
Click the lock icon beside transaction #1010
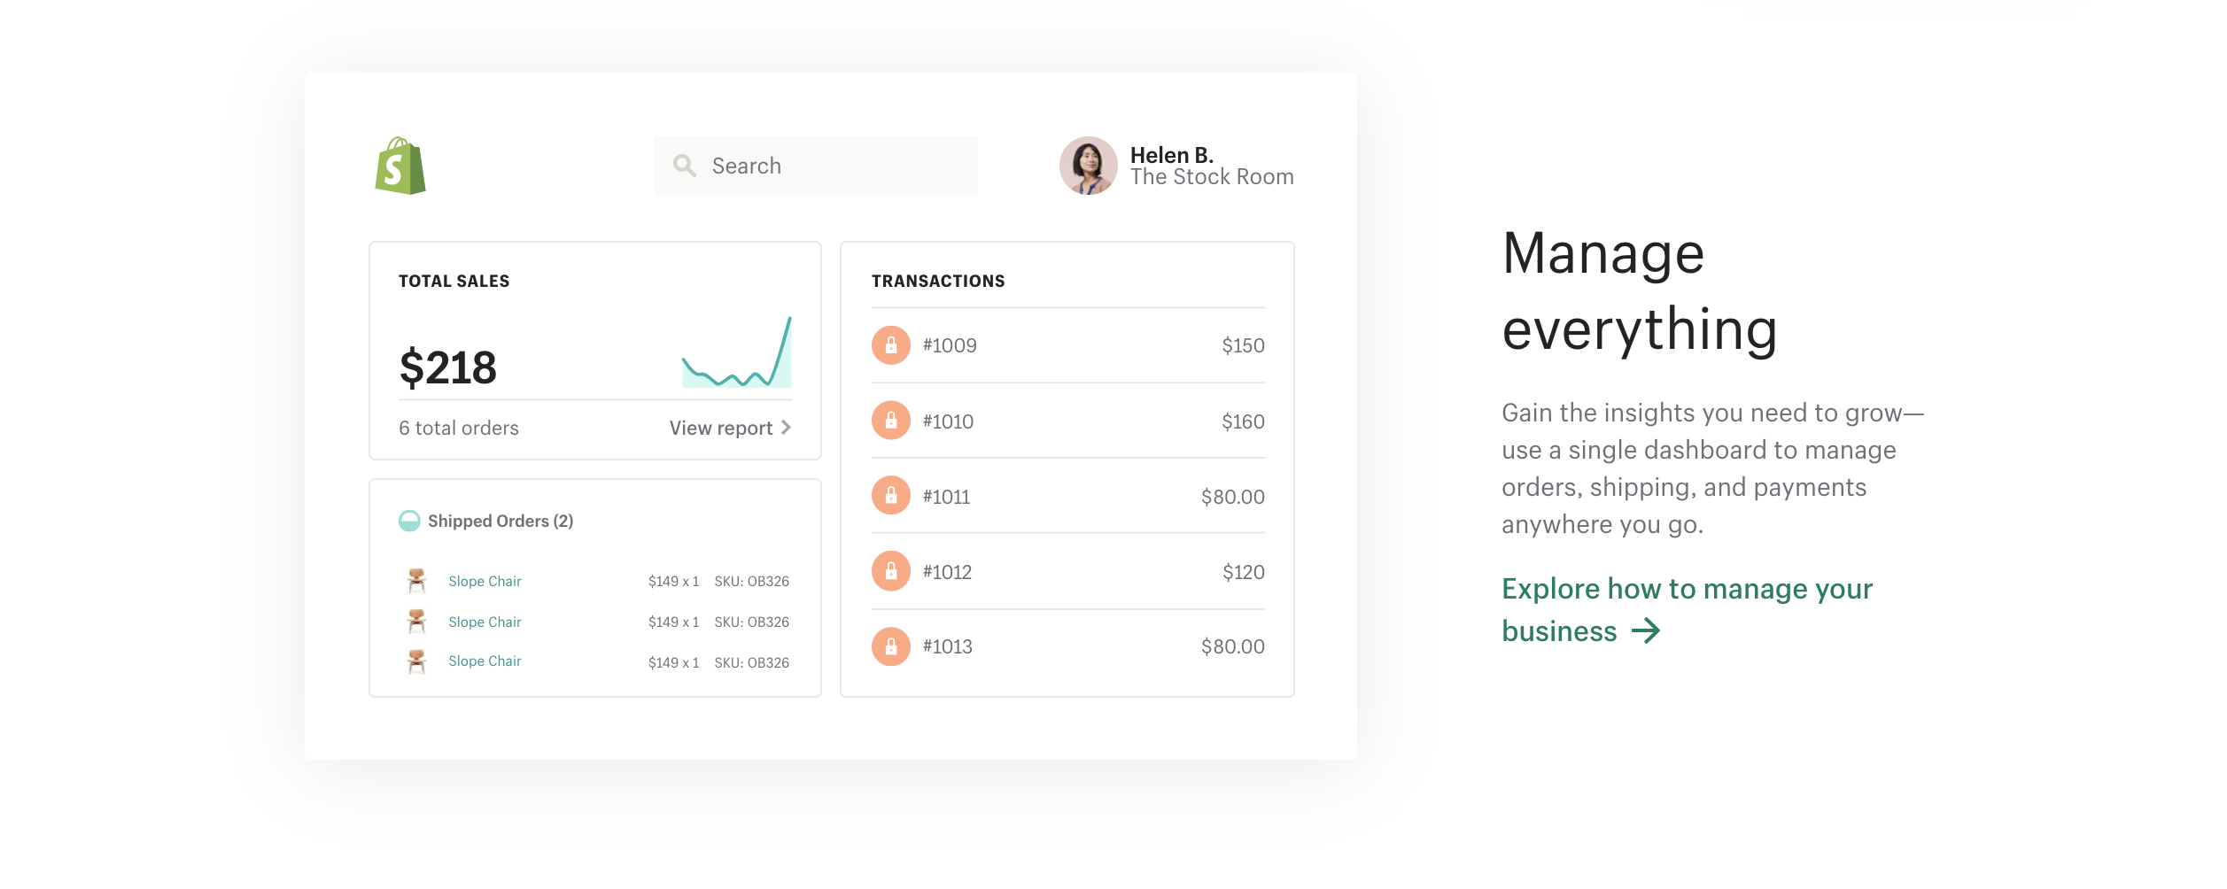click(889, 421)
